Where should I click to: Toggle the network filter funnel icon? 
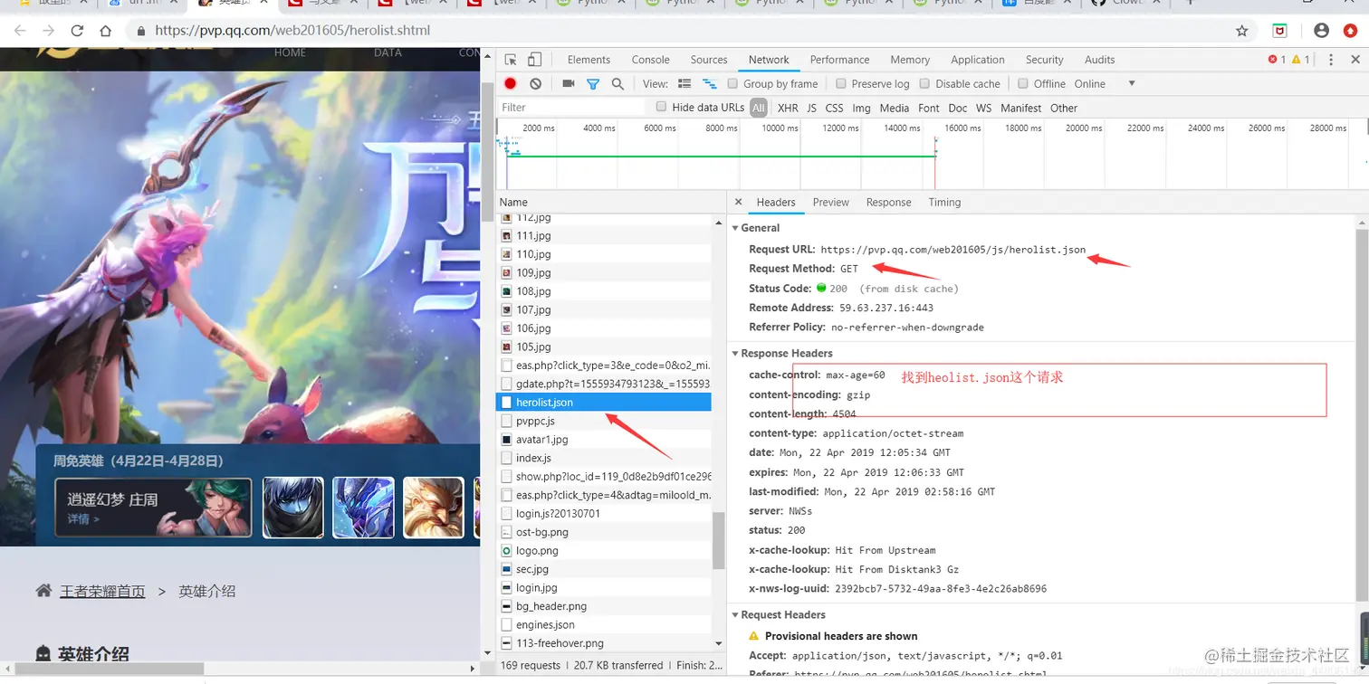tap(593, 84)
